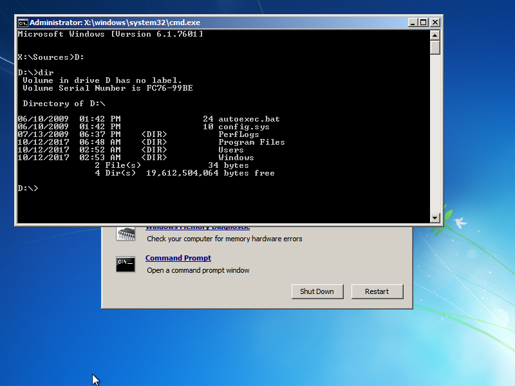Click the Microsoft Windows version line
This screenshot has width=515, height=386.
[110, 34]
